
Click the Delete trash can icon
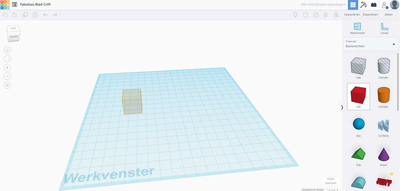[x=35, y=15]
